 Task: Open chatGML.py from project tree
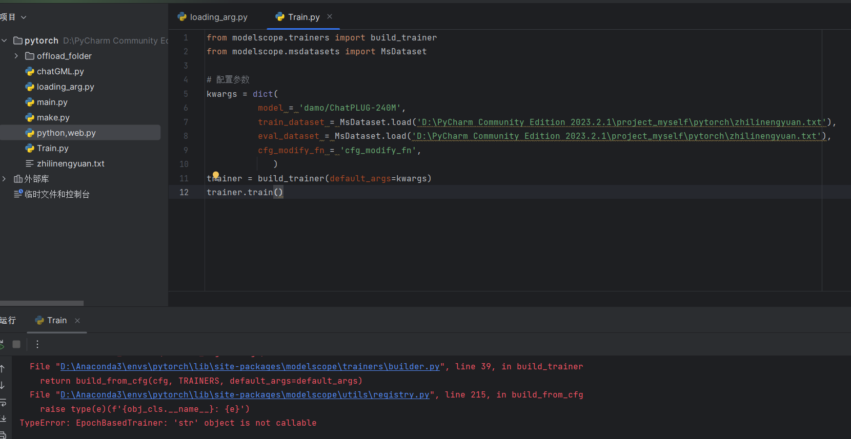click(x=60, y=71)
